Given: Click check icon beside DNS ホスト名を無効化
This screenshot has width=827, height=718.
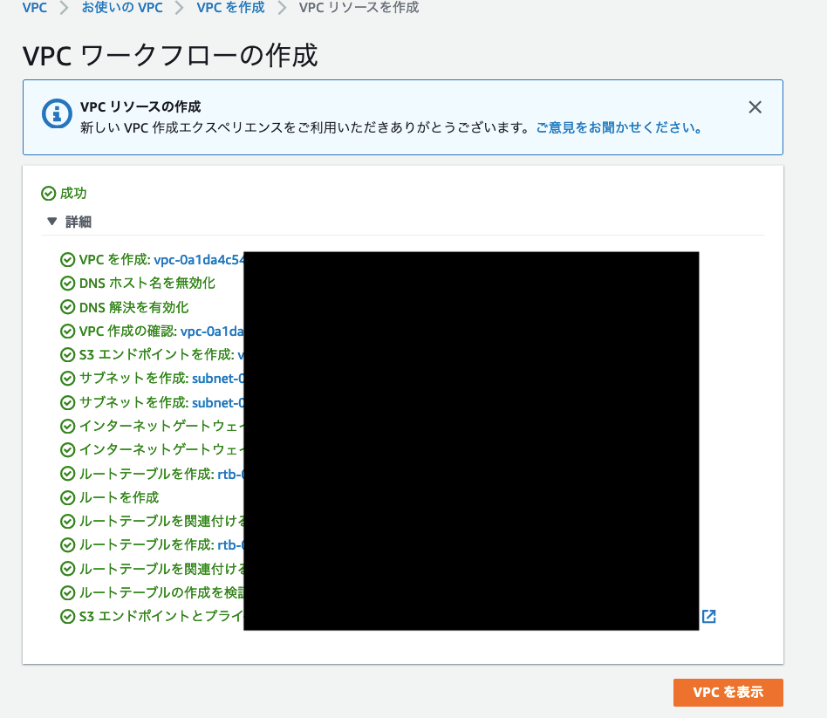Looking at the screenshot, I should point(67,284).
